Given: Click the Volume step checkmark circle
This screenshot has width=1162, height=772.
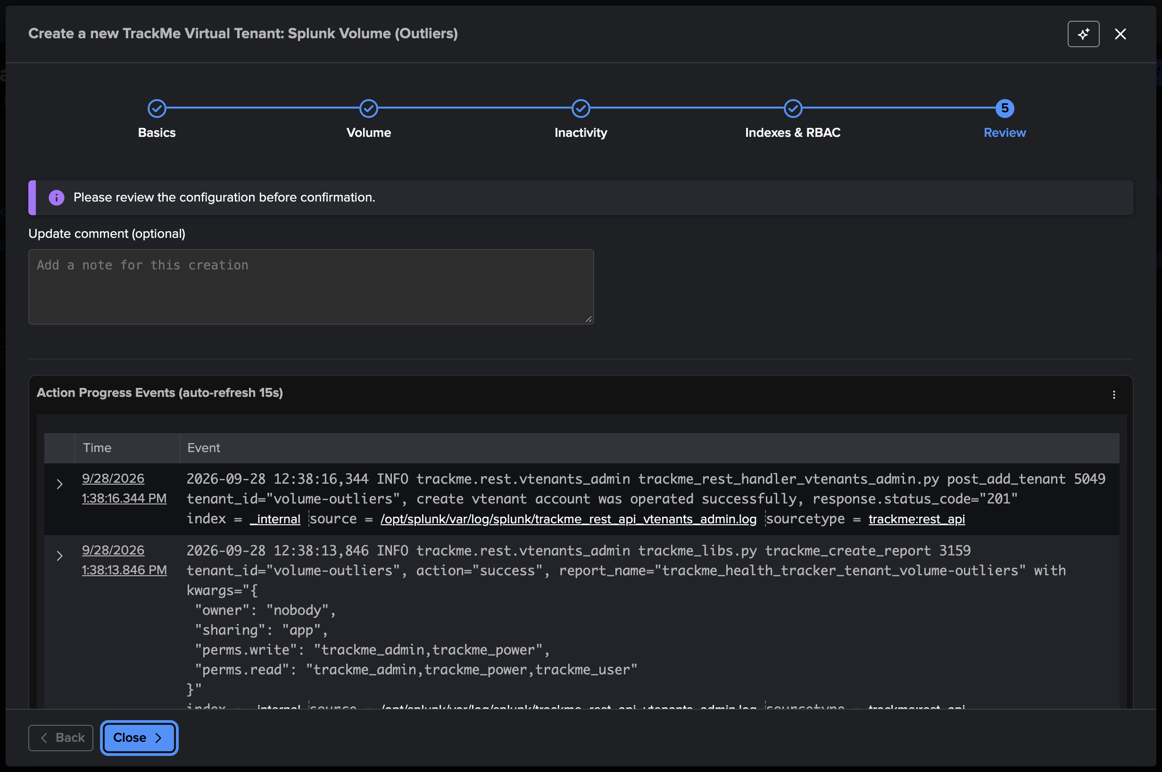Looking at the screenshot, I should (x=368, y=109).
